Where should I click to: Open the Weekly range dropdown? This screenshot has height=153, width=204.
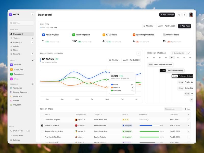tap(114, 60)
